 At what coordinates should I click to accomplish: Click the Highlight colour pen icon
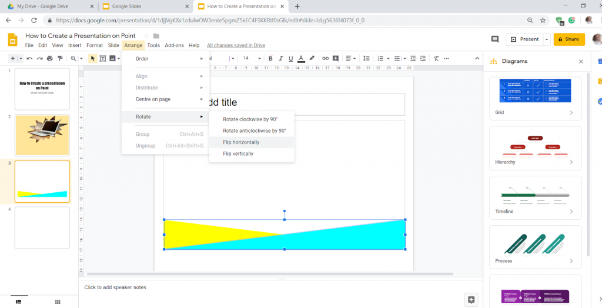[312, 58]
